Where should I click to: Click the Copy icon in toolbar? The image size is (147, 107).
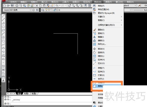(41, 6)
